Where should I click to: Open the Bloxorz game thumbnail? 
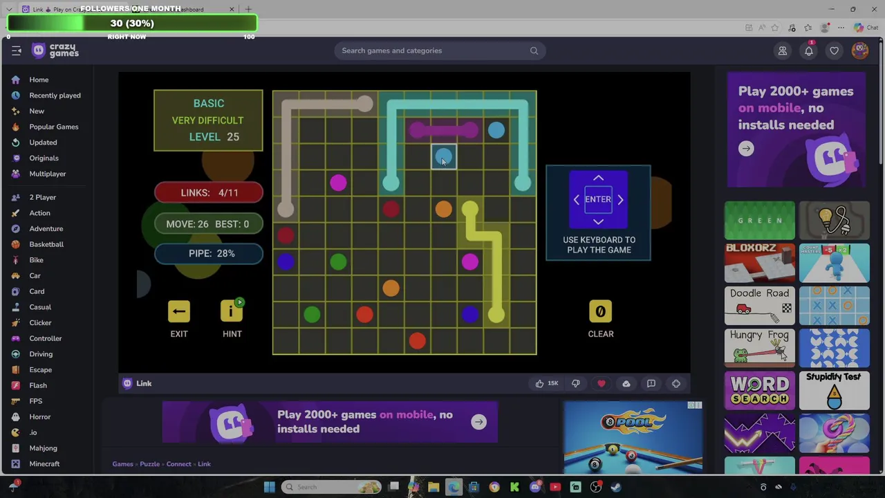(x=759, y=263)
